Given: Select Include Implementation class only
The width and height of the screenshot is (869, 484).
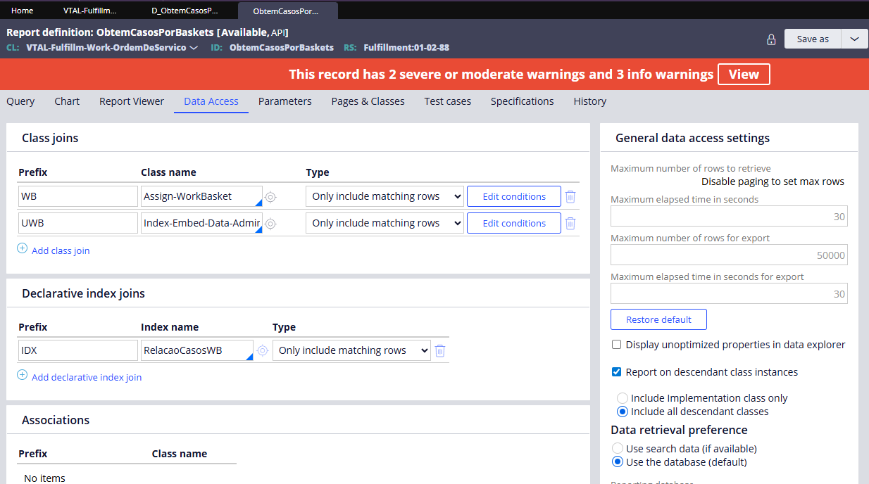Looking at the screenshot, I should click(623, 398).
